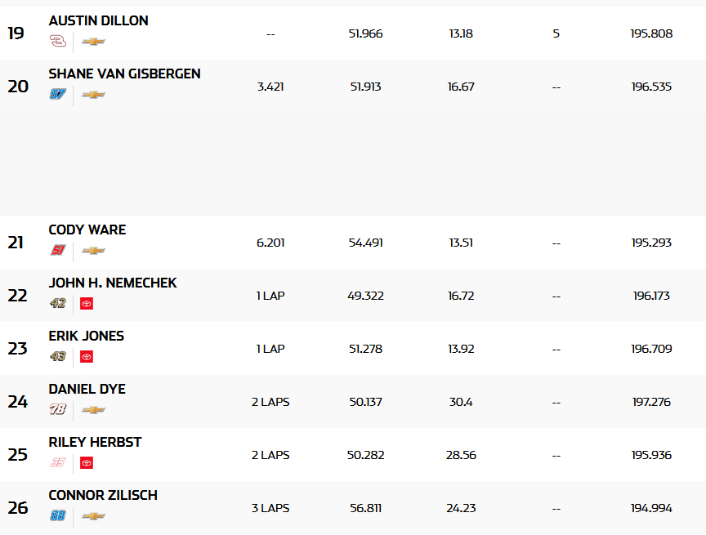This screenshot has height=535, width=706.
Task: Click the Toyota logo under Riley Herbst
Action: tap(87, 463)
